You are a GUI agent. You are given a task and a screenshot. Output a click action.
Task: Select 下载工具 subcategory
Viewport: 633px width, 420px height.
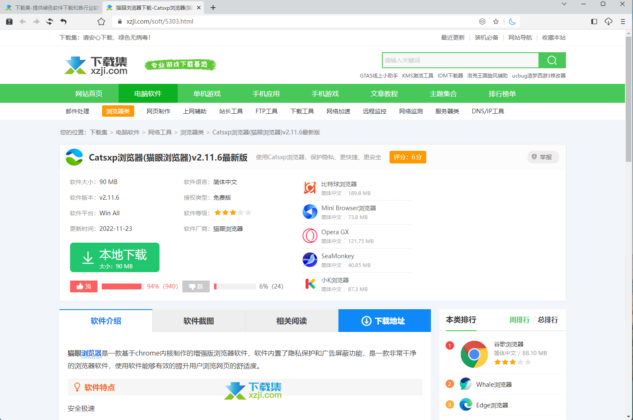(302, 111)
